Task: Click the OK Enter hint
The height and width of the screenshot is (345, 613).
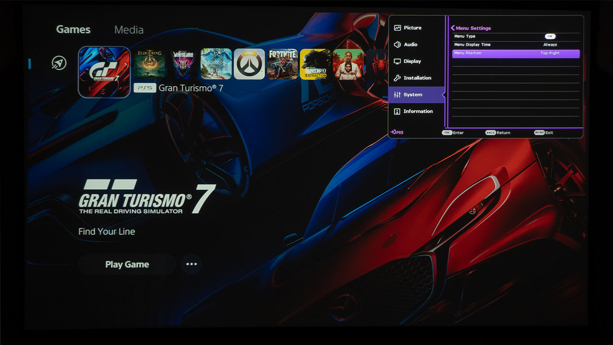Action: (x=453, y=133)
